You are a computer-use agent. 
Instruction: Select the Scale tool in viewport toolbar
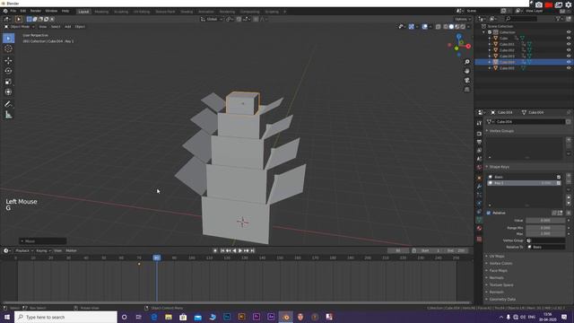tap(8, 82)
